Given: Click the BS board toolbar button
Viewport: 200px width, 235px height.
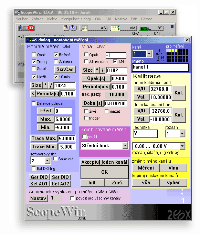Looking at the screenshot, I should point(151,28).
